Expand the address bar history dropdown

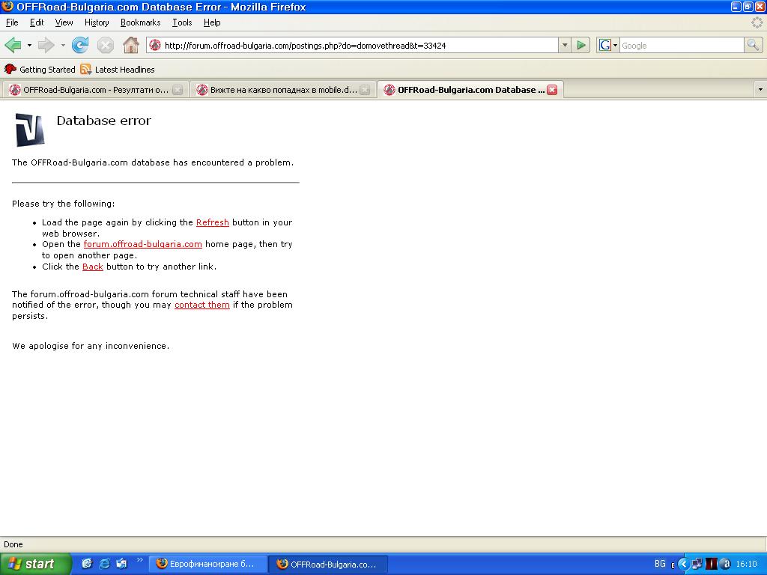coord(565,46)
